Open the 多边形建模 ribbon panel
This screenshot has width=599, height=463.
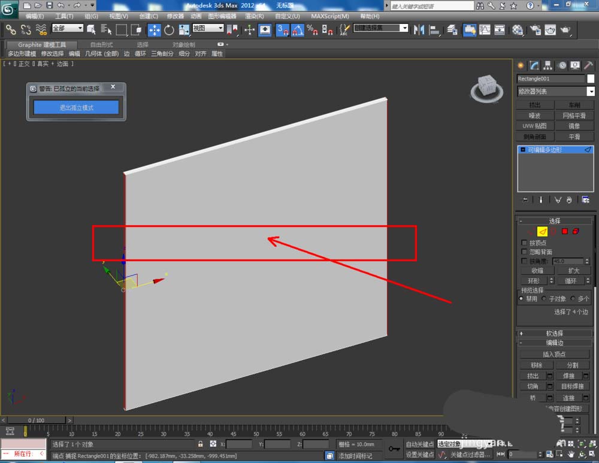pyautogui.click(x=22, y=53)
